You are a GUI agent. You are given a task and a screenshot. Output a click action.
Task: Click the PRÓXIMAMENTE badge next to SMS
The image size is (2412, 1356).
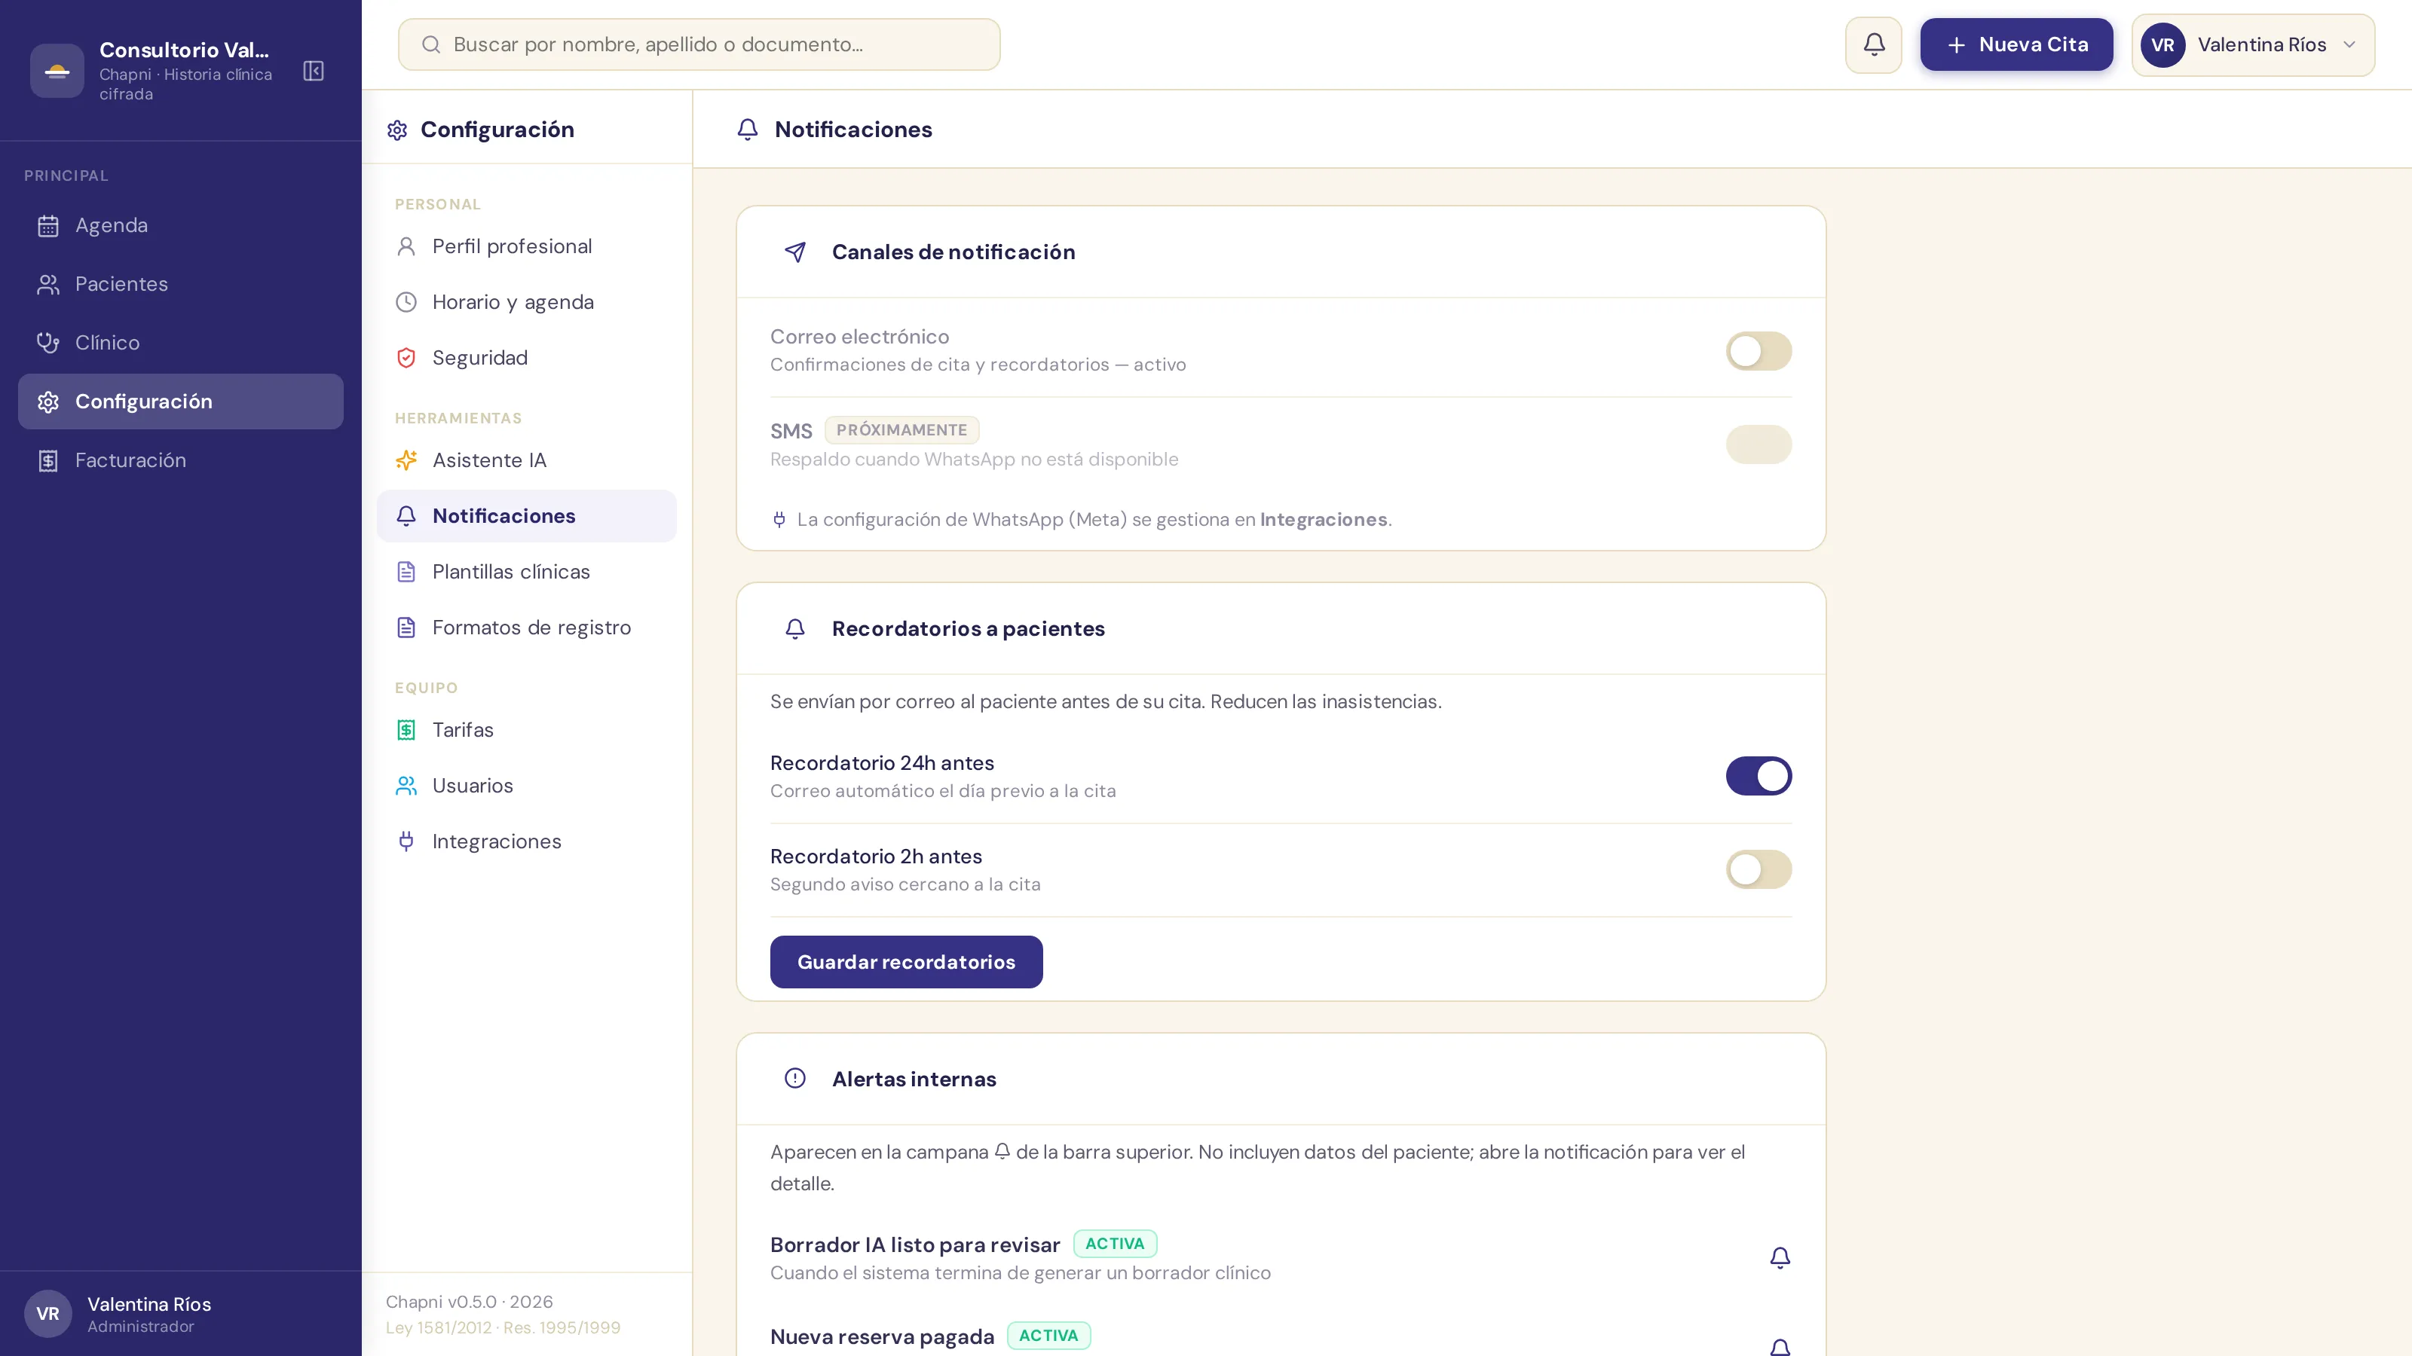901,430
